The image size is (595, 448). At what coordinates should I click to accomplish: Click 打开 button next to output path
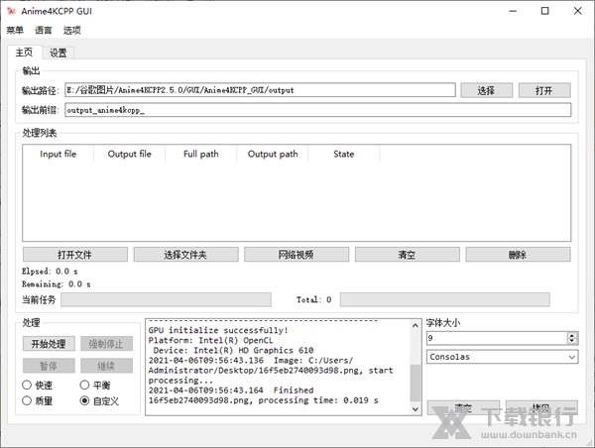[543, 90]
